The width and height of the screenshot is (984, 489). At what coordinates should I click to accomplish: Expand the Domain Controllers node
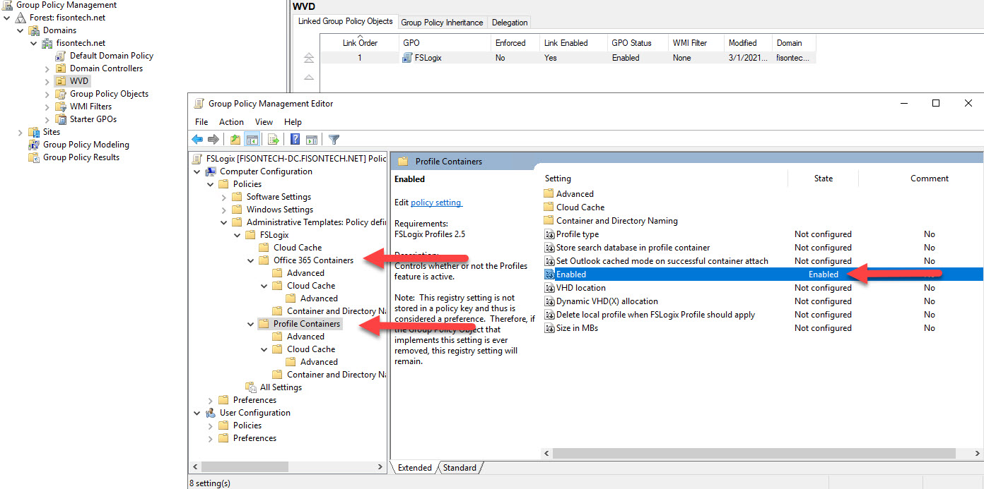click(47, 68)
